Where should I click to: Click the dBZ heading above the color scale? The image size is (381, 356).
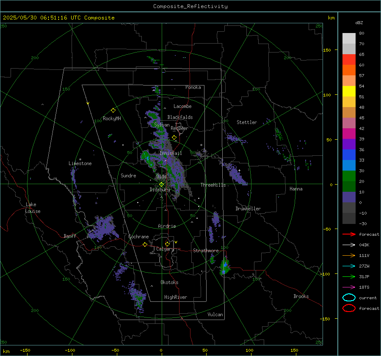tap(359, 23)
